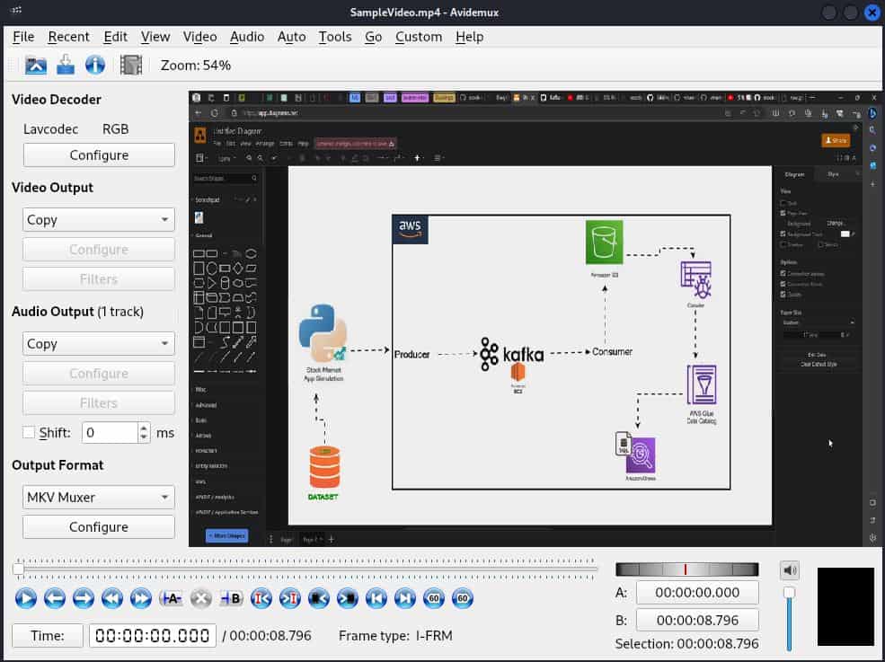Click Filters under Video Output
Image resolution: width=885 pixels, height=662 pixels.
(x=99, y=278)
